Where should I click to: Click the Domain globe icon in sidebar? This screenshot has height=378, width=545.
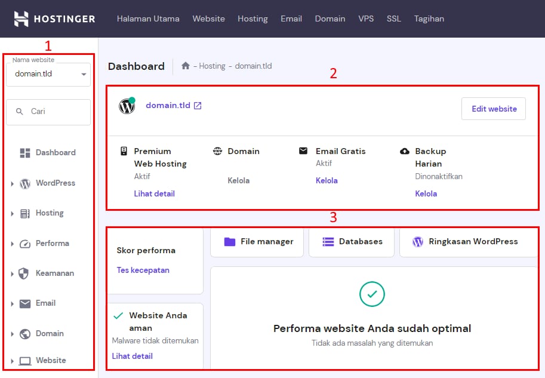[25, 334]
